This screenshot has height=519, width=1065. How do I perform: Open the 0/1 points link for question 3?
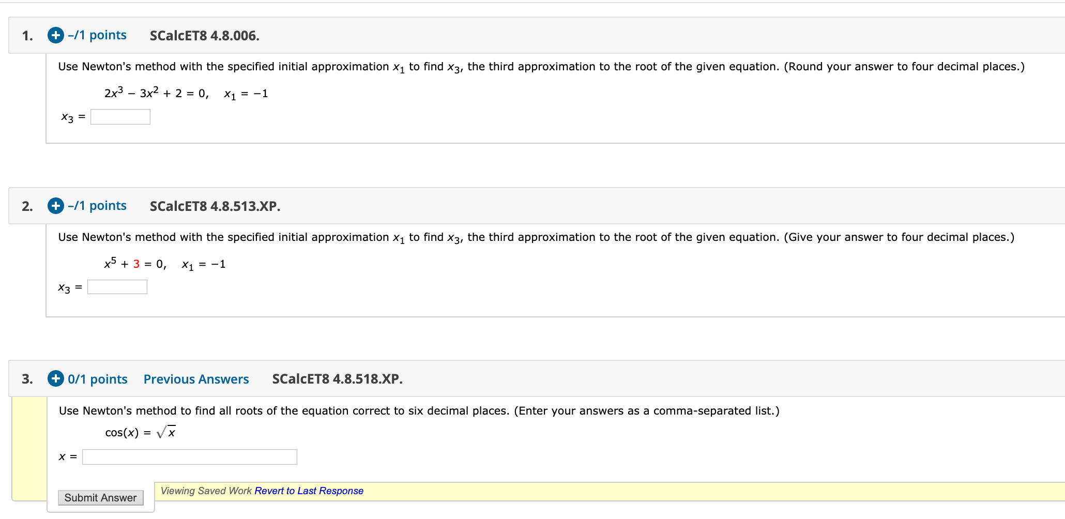pos(98,379)
